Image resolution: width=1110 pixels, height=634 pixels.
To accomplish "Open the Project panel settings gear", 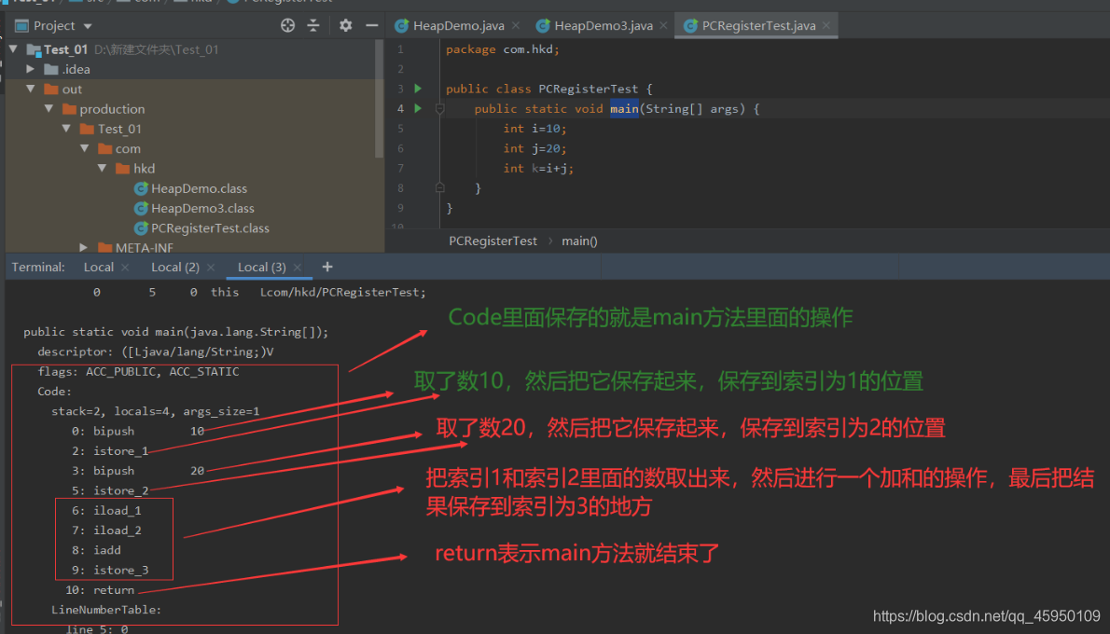I will point(345,25).
